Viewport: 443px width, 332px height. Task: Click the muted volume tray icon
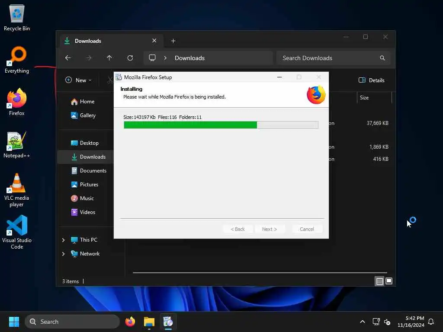[387, 322]
